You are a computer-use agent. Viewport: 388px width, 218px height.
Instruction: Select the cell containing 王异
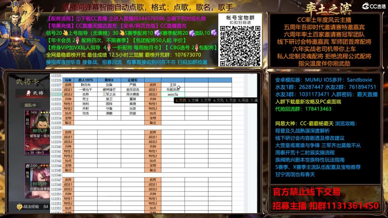point(173,85)
